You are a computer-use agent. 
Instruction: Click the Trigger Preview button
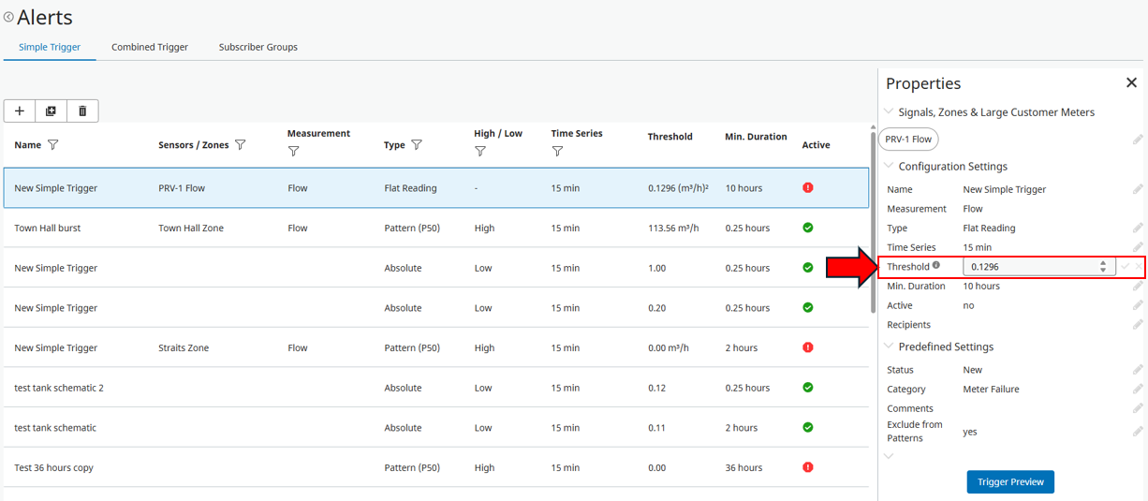[1010, 481]
